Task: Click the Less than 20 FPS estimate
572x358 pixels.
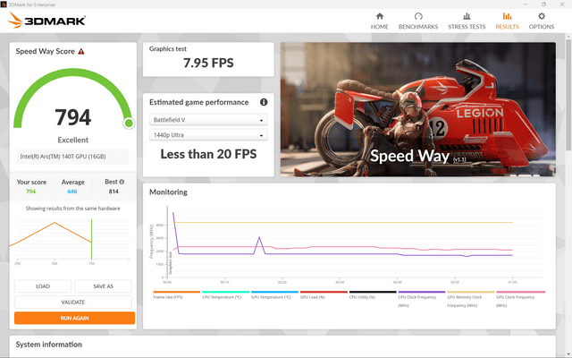Action: pos(208,154)
